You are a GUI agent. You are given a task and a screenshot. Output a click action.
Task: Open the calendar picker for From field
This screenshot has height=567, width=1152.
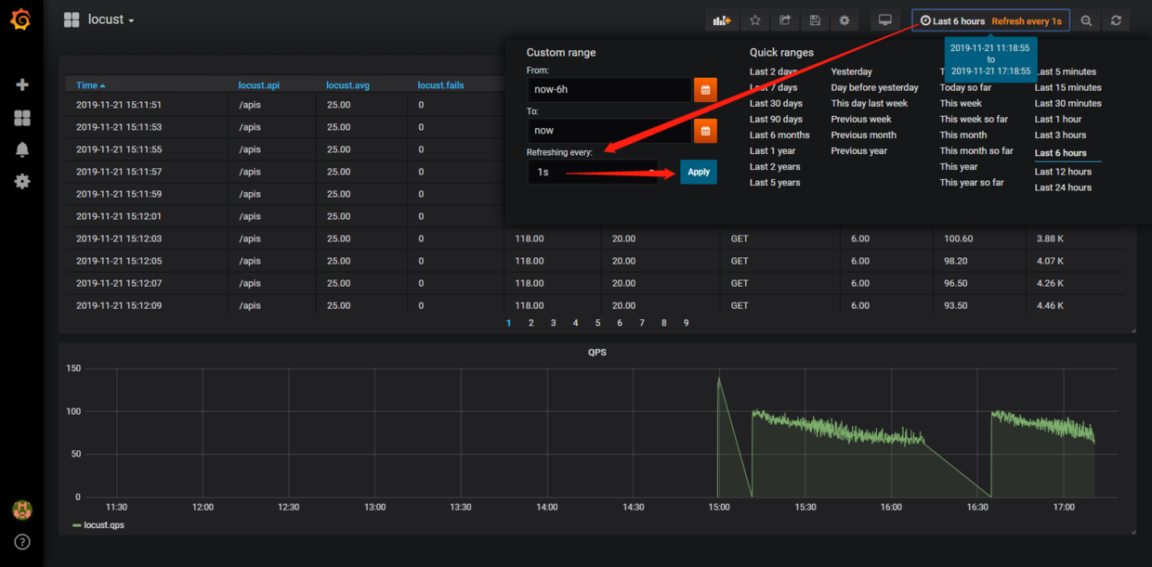tap(705, 90)
